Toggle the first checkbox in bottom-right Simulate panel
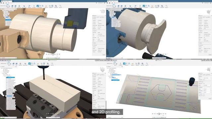212x119 pixels. tap(204, 80)
